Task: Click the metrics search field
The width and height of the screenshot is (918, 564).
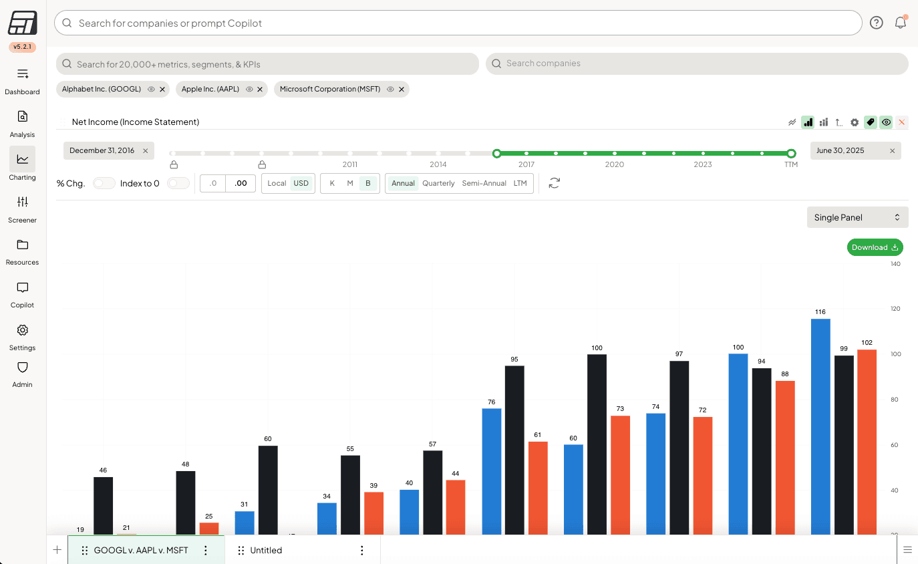Action: (x=267, y=63)
